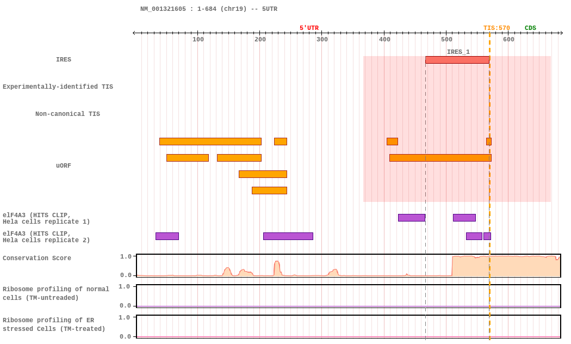Click the second-row uORF bar starting near position 50
Screen dimensions: 571x344
coord(188,158)
